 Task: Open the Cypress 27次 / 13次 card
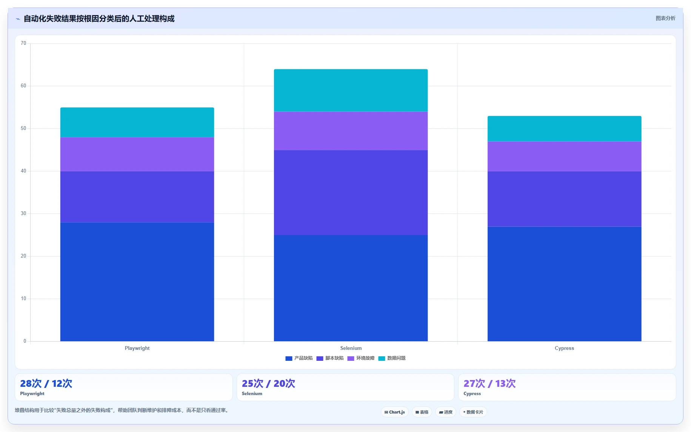[x=567, y=387]
